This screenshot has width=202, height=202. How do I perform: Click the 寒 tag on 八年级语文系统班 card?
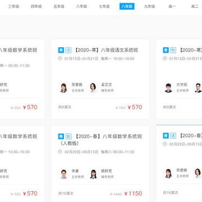click(61, 50)
